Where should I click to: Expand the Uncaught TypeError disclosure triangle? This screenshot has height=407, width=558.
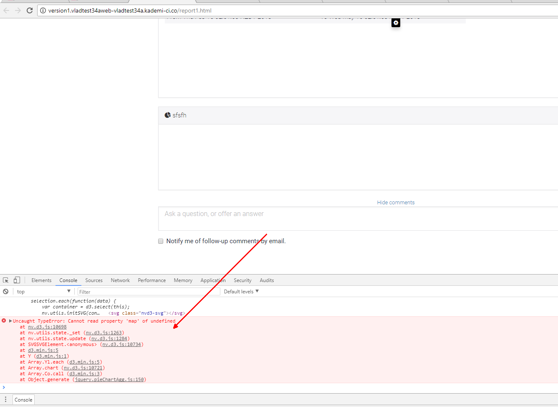10,321
